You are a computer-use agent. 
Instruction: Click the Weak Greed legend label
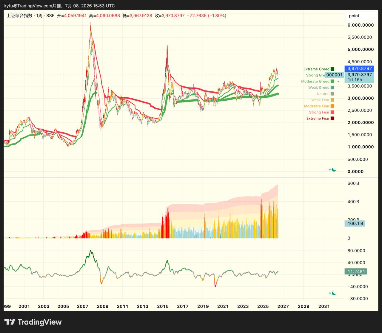coord(319,88)
